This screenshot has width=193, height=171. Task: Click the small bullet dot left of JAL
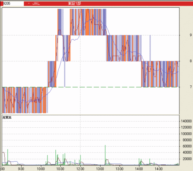coord(29,3)
